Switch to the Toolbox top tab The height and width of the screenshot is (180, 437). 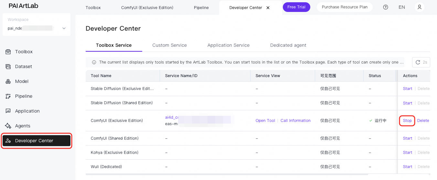point(93,8)
